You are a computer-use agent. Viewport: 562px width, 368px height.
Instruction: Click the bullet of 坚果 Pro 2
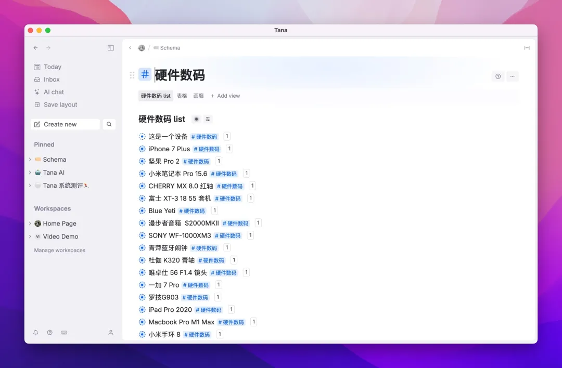(142, 162)
